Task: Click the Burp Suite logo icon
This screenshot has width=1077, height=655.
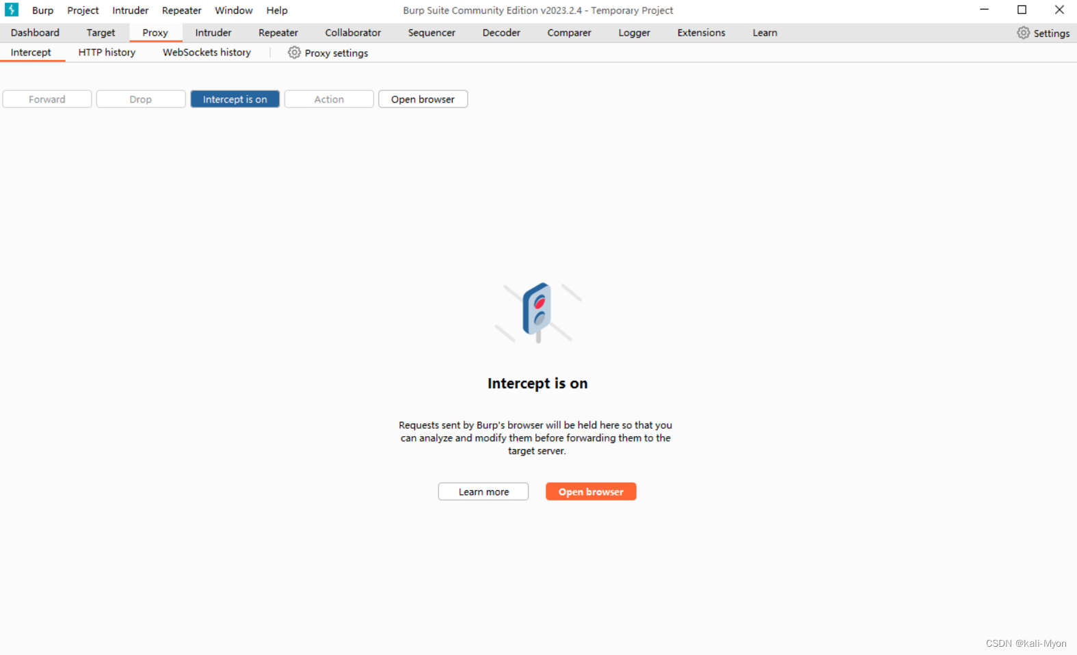Action: click(x=12, y=10)
